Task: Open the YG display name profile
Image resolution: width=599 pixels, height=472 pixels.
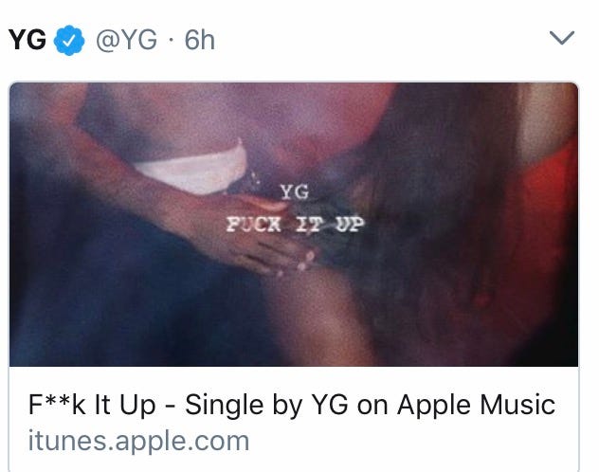Action: pos(27,40)
